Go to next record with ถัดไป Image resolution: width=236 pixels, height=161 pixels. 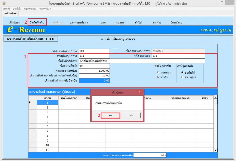138,22
